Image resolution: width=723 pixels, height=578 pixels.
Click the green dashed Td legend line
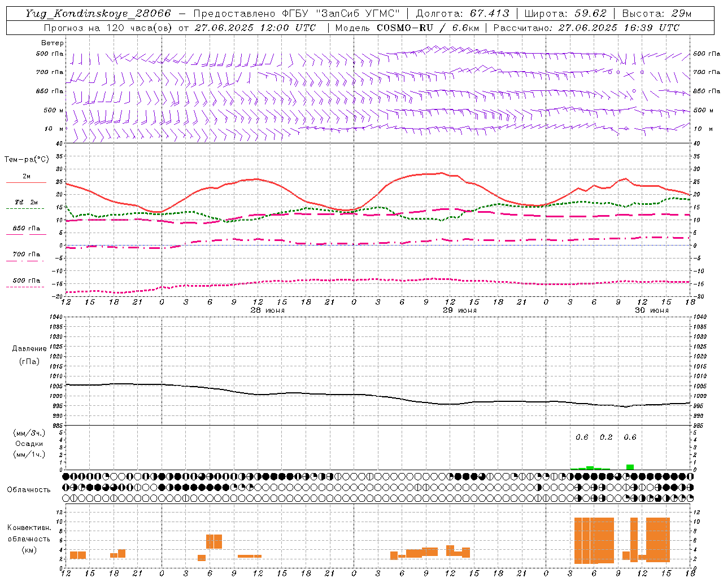coord(25,209)
